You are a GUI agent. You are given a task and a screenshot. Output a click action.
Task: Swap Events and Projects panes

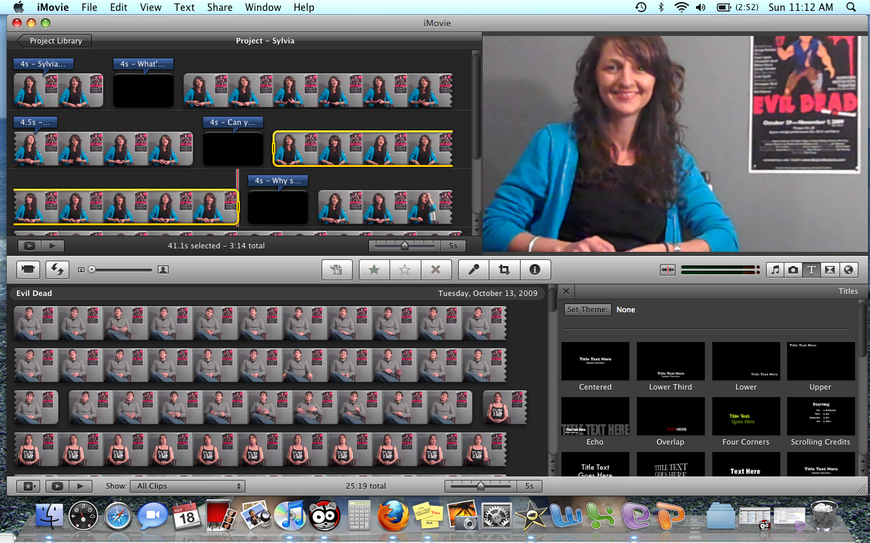click(x=57, y=269)
